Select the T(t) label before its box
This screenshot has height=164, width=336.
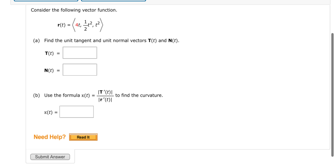point(49,53)
